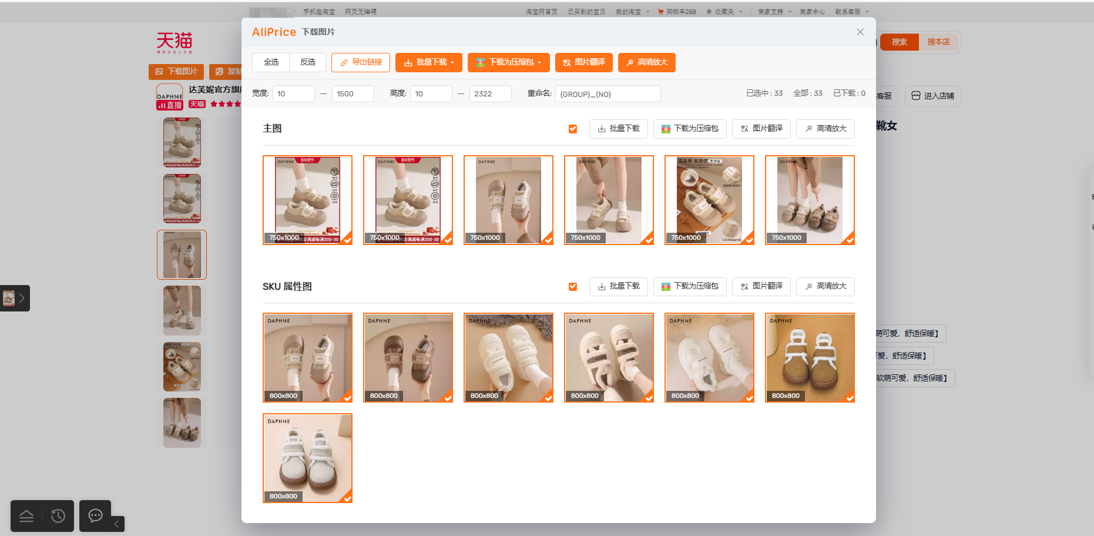Image resolution: width=1094 pixels, height=536 pixels.
Task: Click 下载为压缩包 in the 主图 section
Action: [690, 129]
